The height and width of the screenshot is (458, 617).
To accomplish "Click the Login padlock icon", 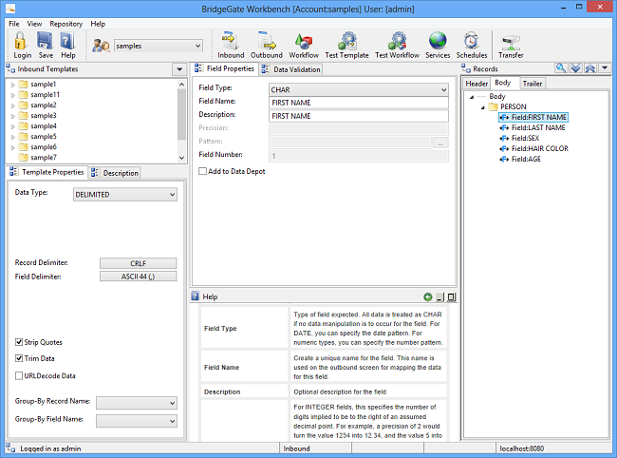I will tap(21, 42).
